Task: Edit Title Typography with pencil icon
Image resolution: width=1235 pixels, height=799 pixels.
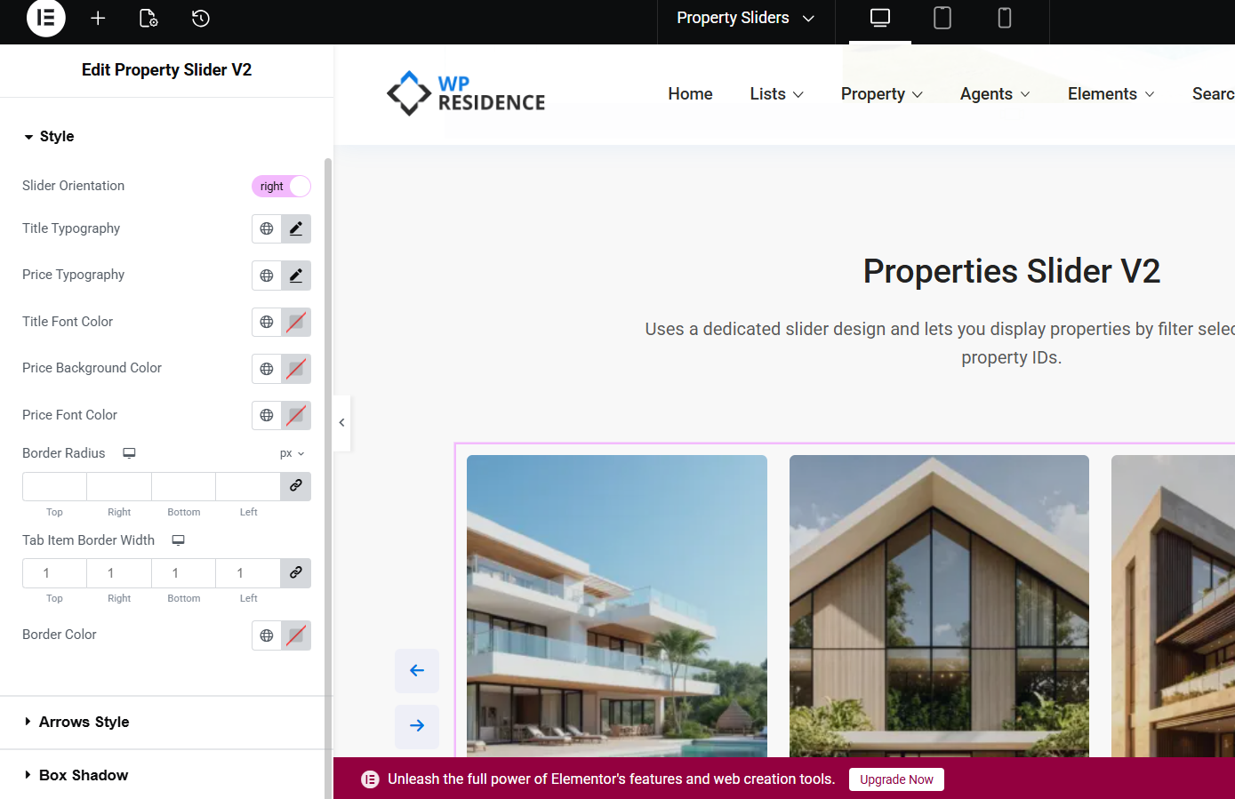Action: (296, 228)
